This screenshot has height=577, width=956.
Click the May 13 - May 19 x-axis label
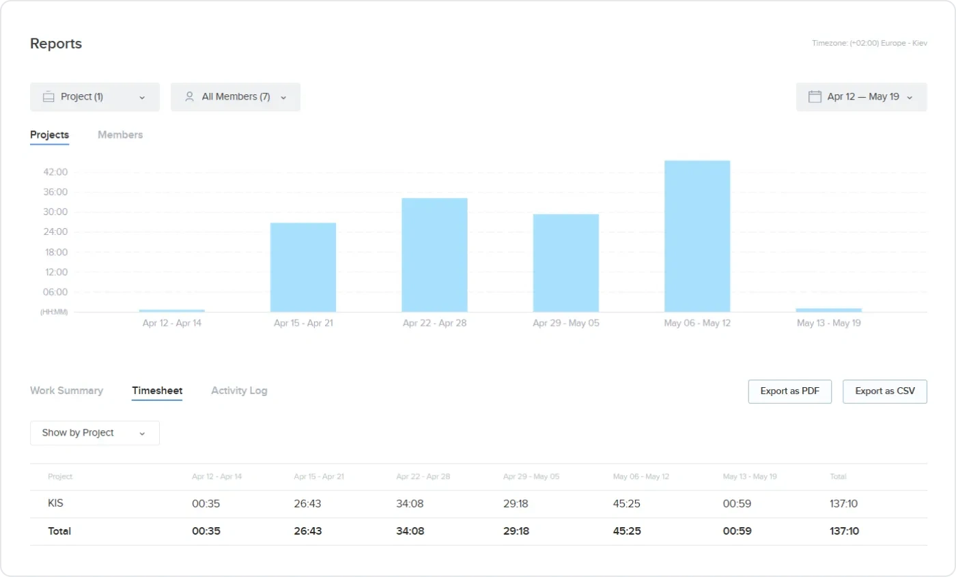pos(829,323)
